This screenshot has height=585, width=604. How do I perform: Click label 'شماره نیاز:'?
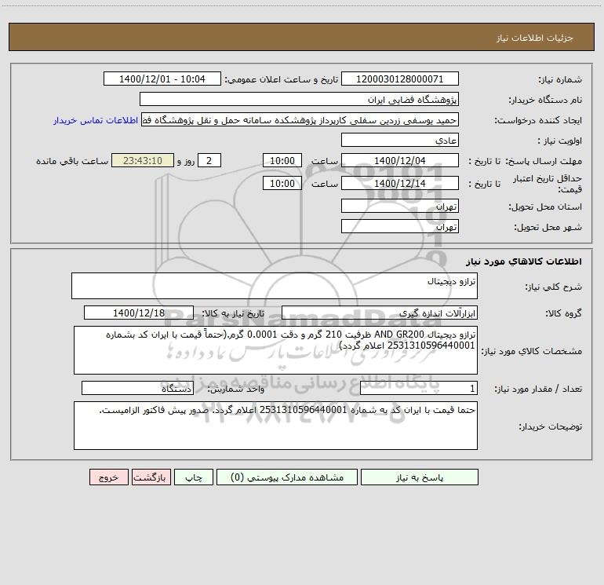pos(560,79)
